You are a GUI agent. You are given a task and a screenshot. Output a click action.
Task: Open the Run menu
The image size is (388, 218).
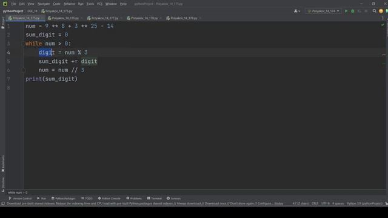click(x=81, y=4)
